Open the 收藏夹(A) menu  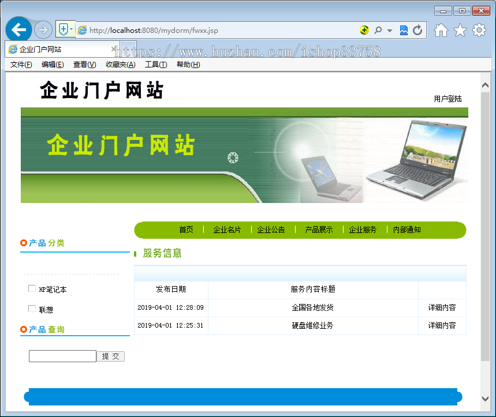120,65
